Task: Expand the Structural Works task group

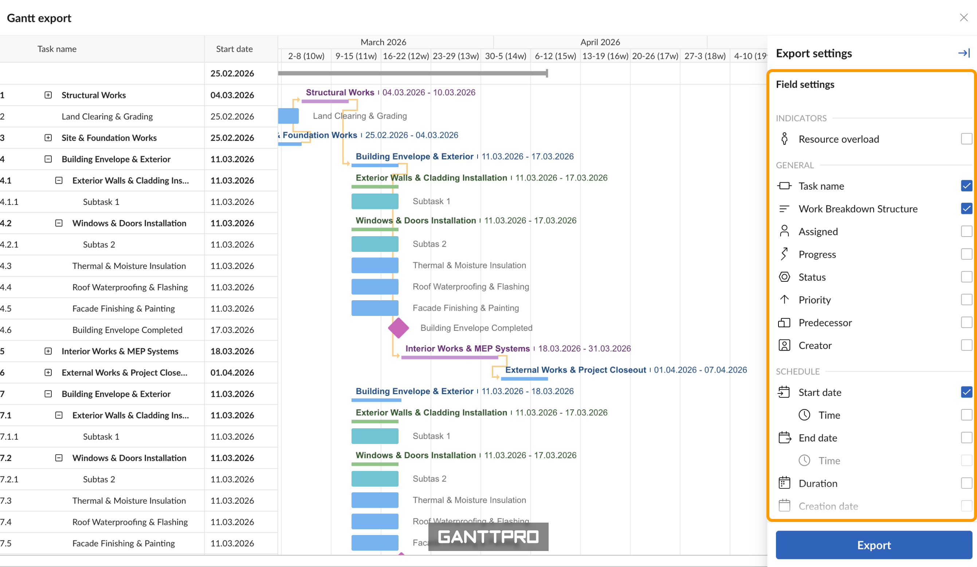Action: coord(48,95)
